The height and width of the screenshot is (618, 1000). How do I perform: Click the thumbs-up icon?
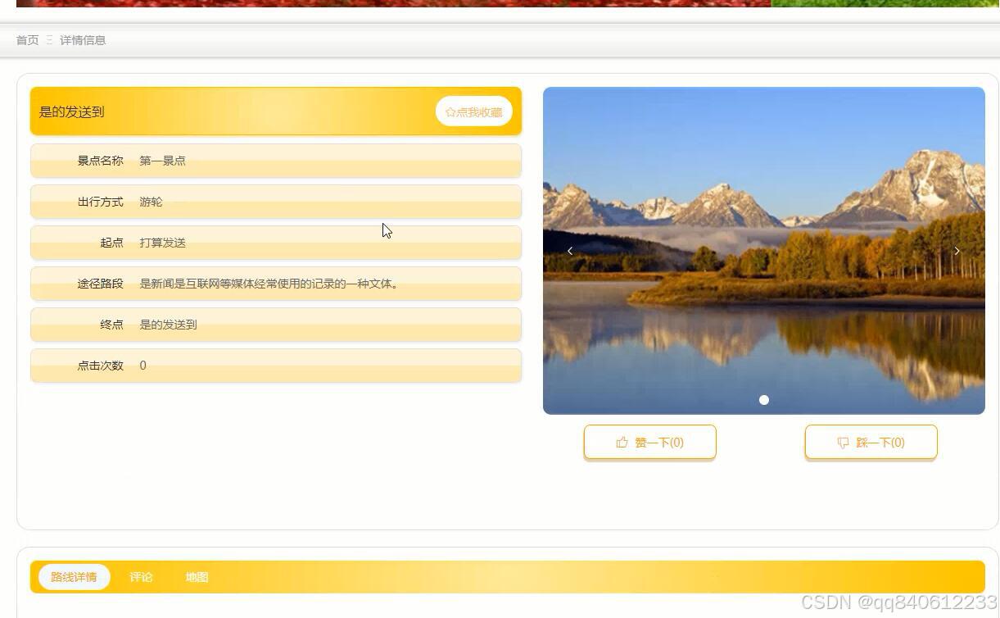622,443
